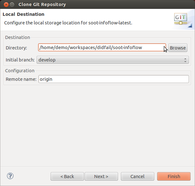Viewport: 195px width, 186px height.
Task: Open the help question mark icon
Action: tap(10, 176)
